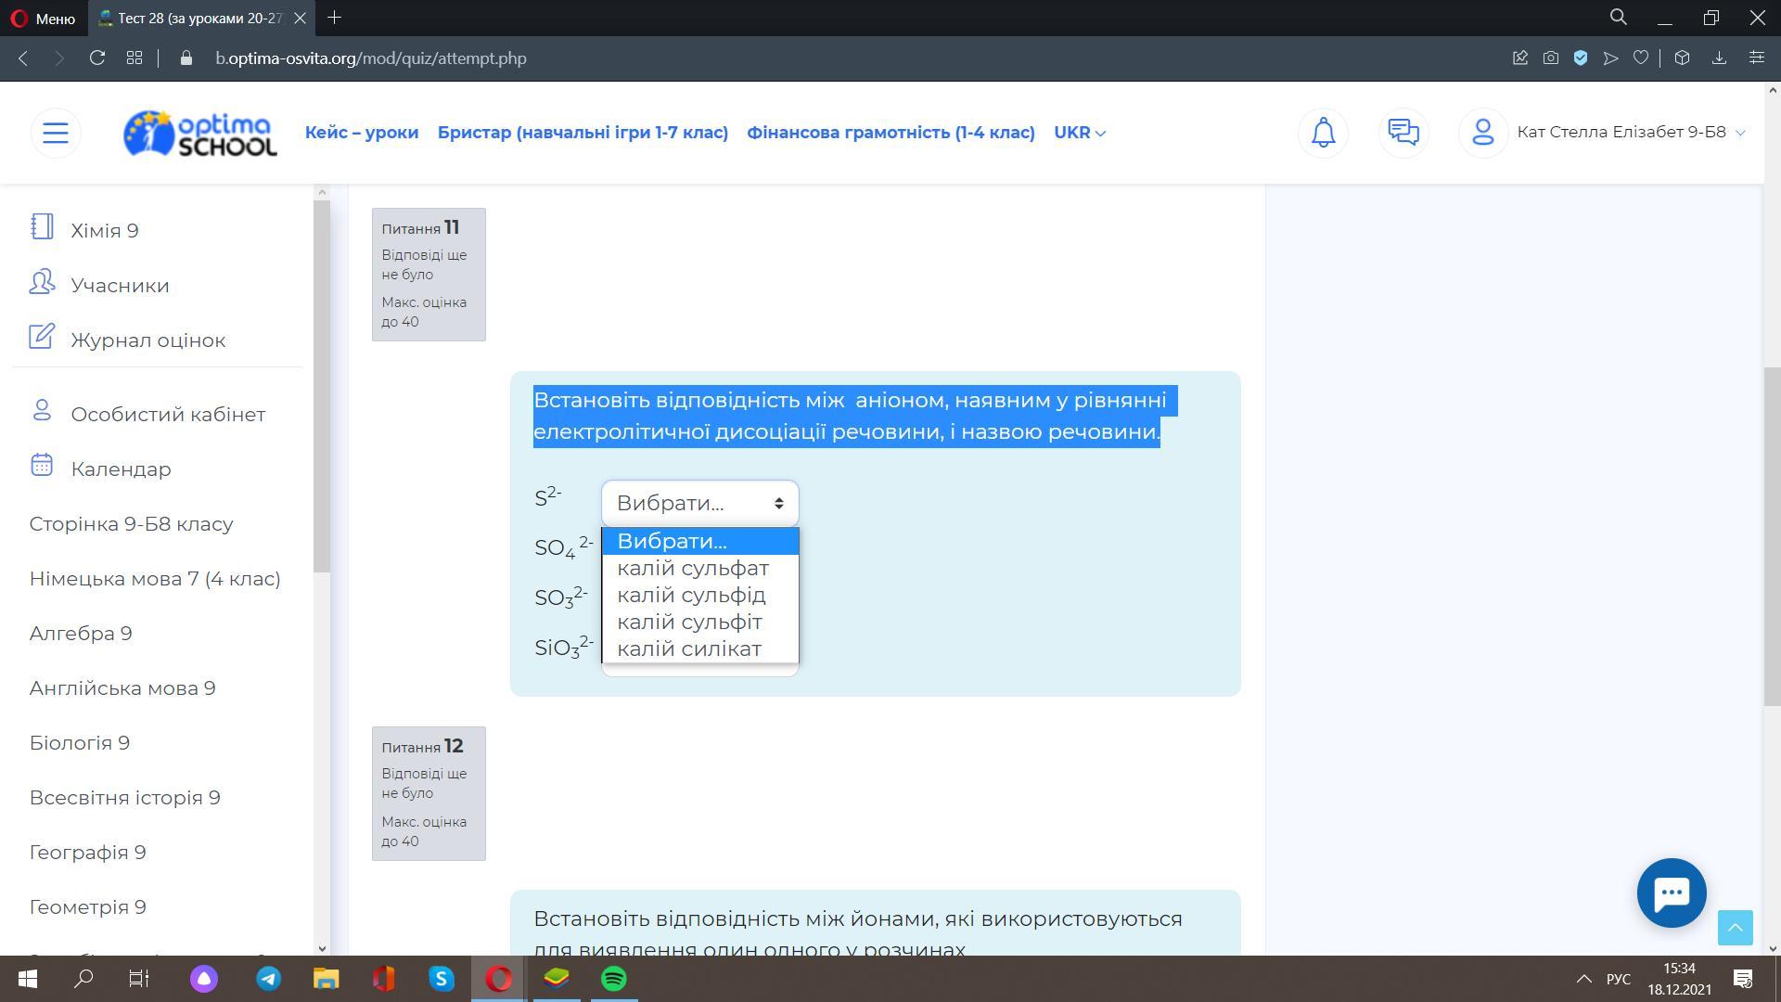Expand the UKR language dropdown

point(1079,133)
